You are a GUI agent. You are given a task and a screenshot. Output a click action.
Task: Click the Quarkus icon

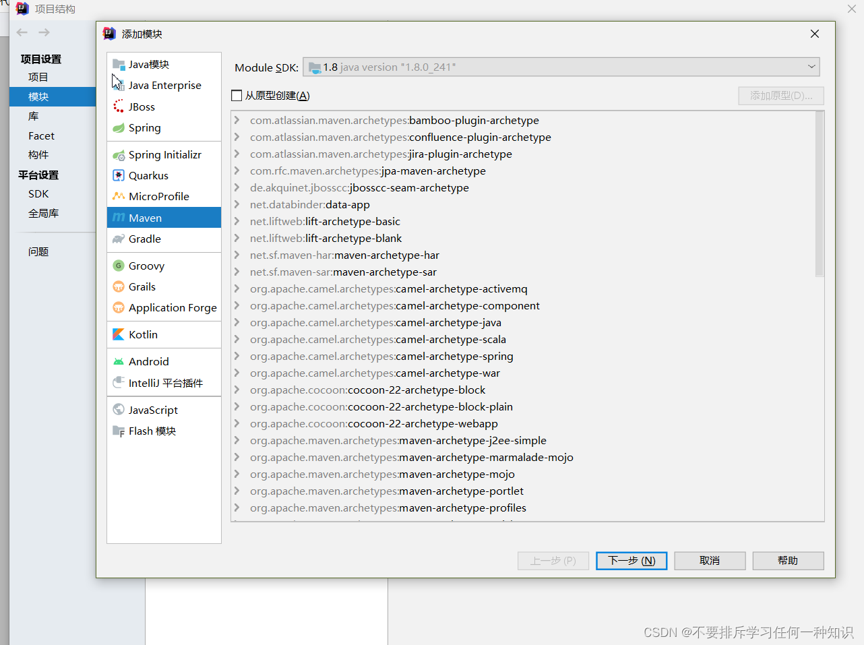(x=119, y=176)
